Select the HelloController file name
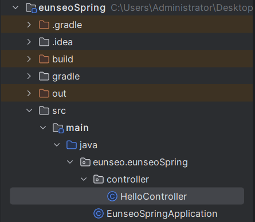This screenshot has height=222, width=255. point(154,196)
